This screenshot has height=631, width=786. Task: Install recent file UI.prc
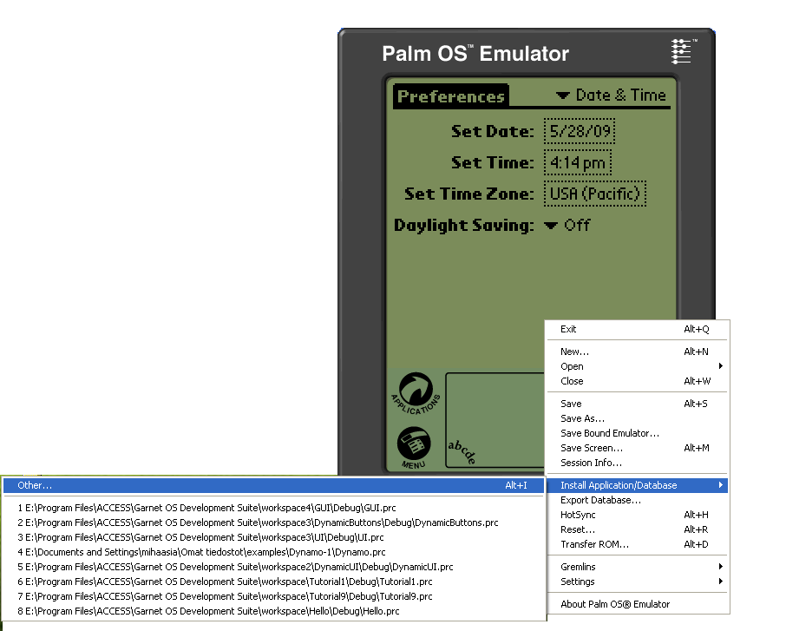tap(273, 537)
